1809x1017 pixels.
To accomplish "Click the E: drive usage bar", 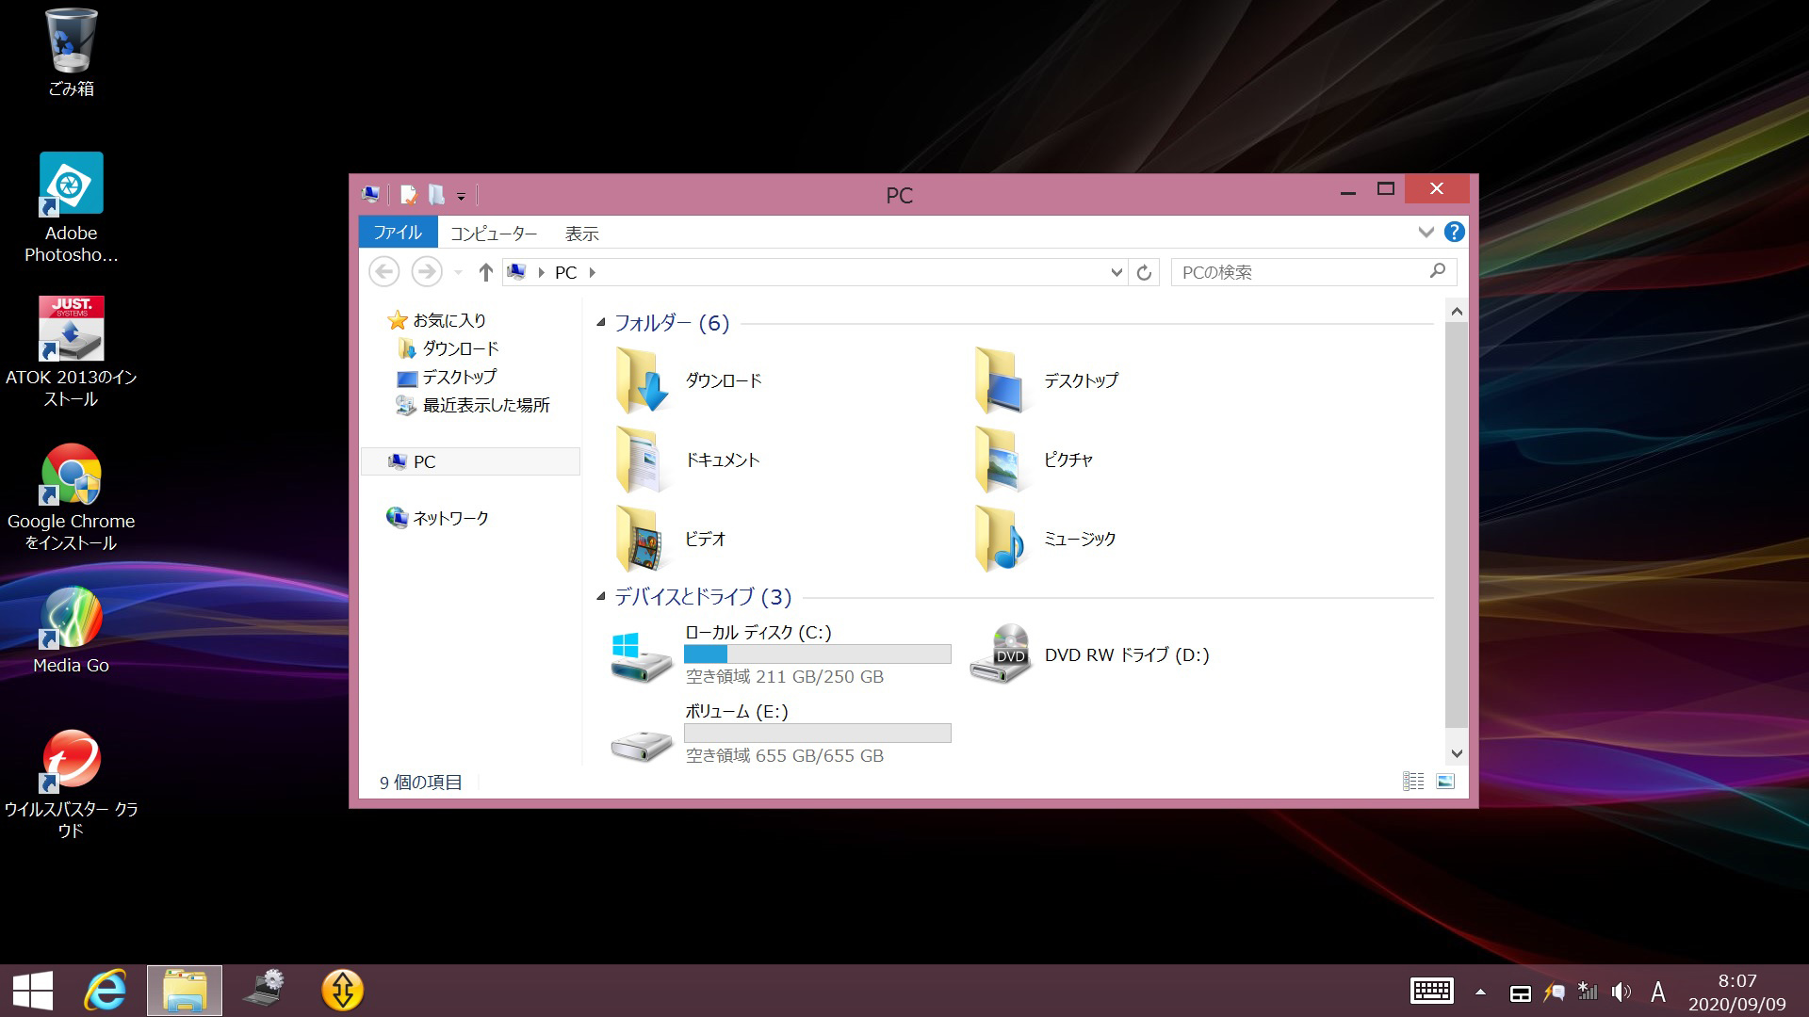I will pos(817,733).
